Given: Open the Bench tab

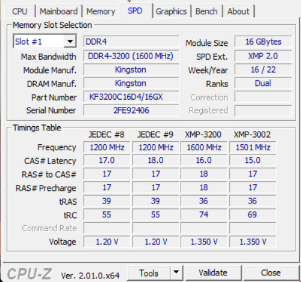Looking at the screenshot, I should point(206,11).
